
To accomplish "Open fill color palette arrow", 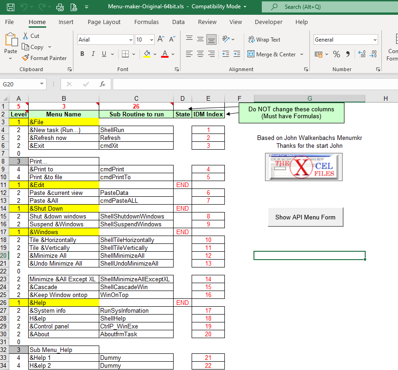I will pos(155,54).
